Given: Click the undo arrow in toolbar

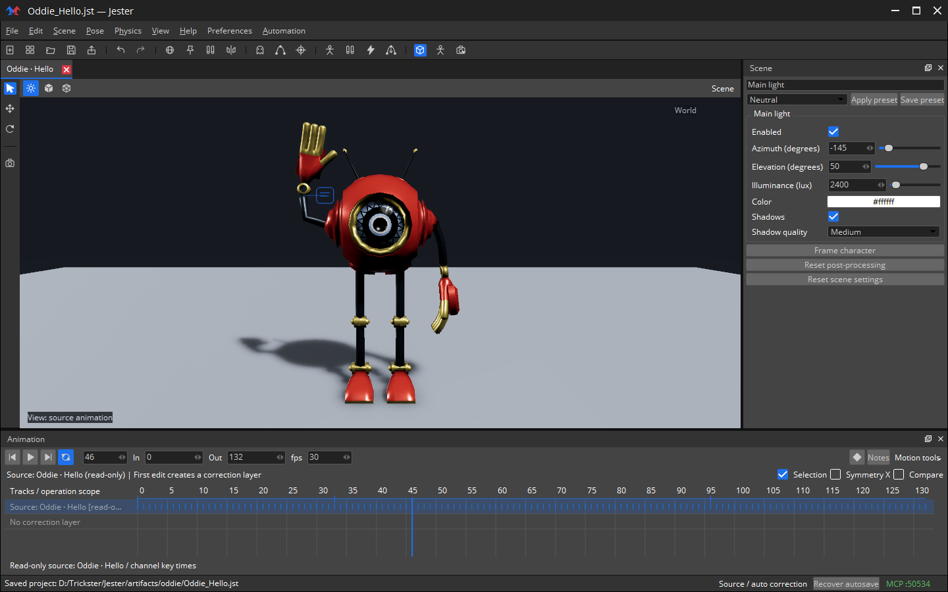Looking at the screenshot, I should point(120,50).
